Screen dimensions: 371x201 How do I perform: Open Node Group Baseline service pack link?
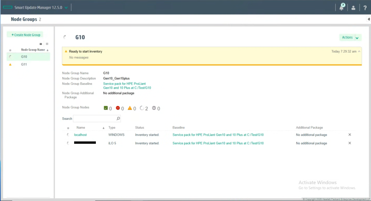click(127, 86)
